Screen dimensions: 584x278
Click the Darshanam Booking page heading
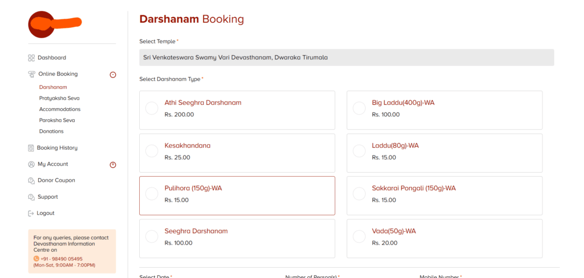pos(192,19)
